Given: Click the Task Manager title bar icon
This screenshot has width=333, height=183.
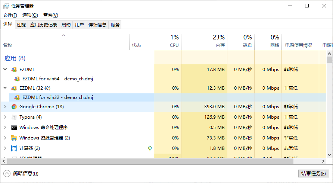Looking at the screenshot, I should (6, 6).
